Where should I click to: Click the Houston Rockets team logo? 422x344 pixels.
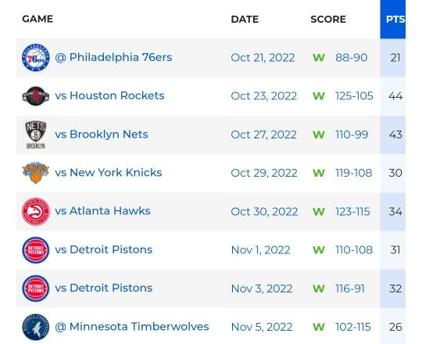coord(35,96)
